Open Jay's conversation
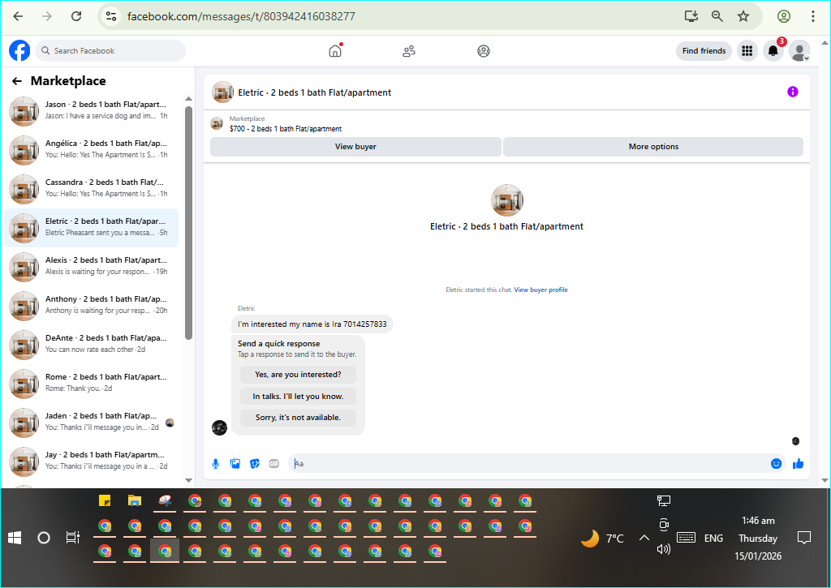 (x=91, y=461)
